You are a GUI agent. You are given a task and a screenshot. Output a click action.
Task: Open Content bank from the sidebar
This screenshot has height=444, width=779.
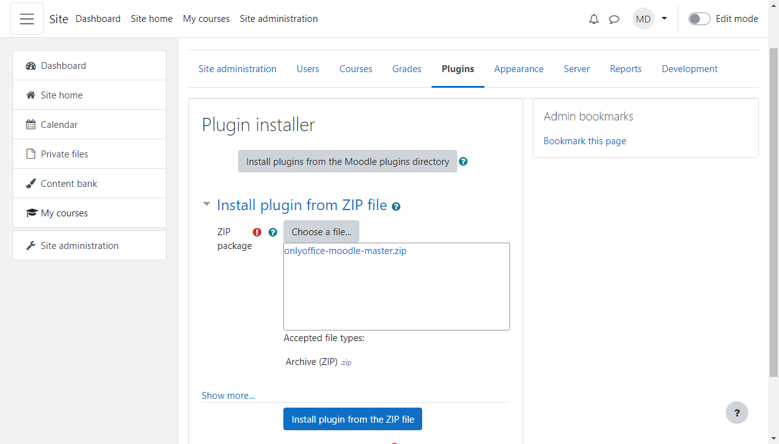coord(89,183)
